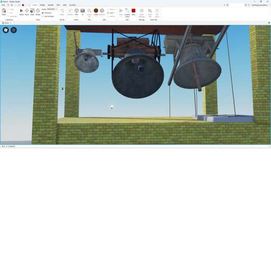
Task: Open the hamburger menu in viewport
Action: [14, 30]
